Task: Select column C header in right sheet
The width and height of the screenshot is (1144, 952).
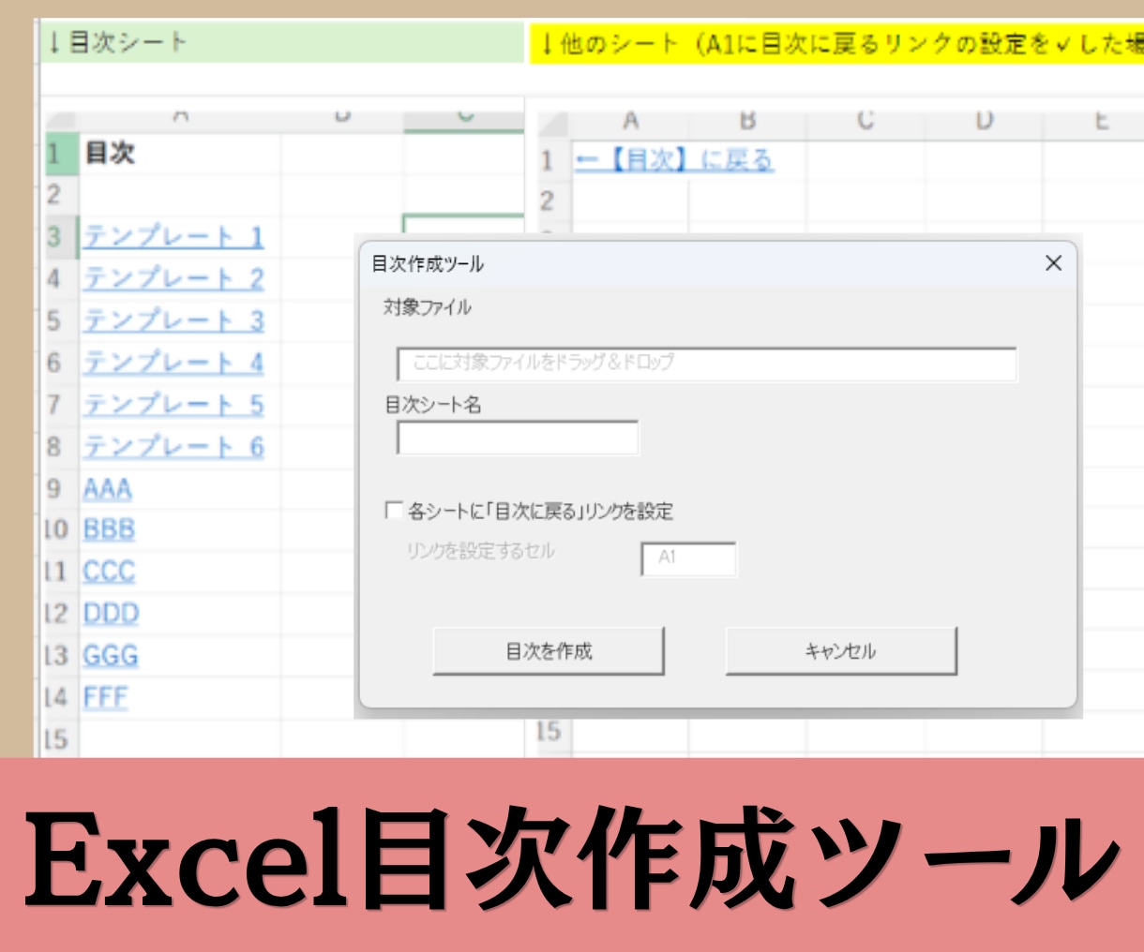Action: (x=866, y=122)
